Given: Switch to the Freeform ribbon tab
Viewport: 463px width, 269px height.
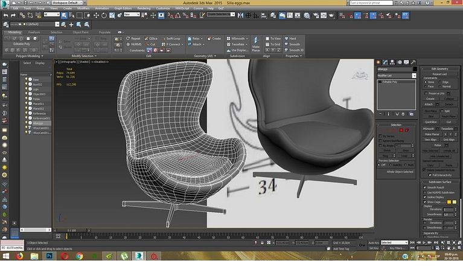Looking at the screenshot, I should [x=34, y=32].
